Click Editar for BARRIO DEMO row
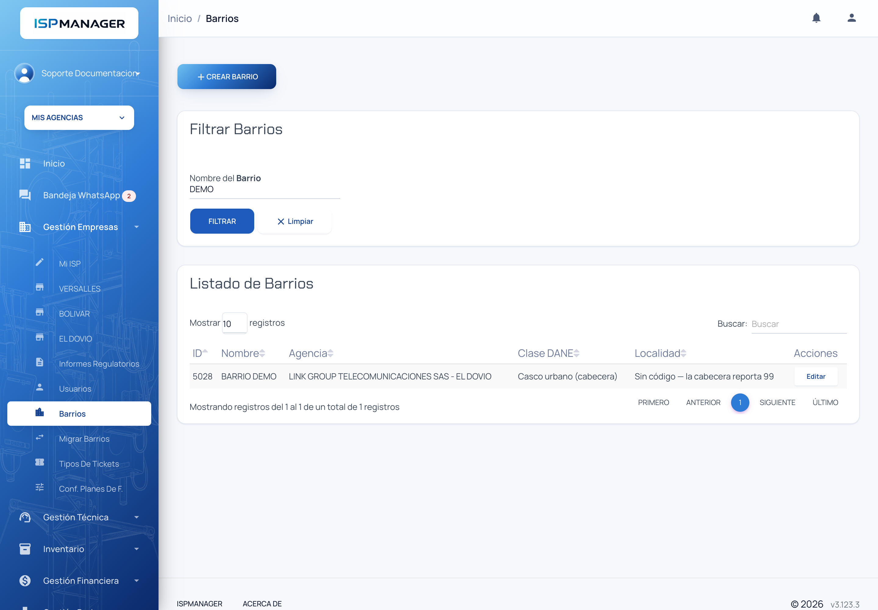This screenshot has height=610, width=878. 816,376
